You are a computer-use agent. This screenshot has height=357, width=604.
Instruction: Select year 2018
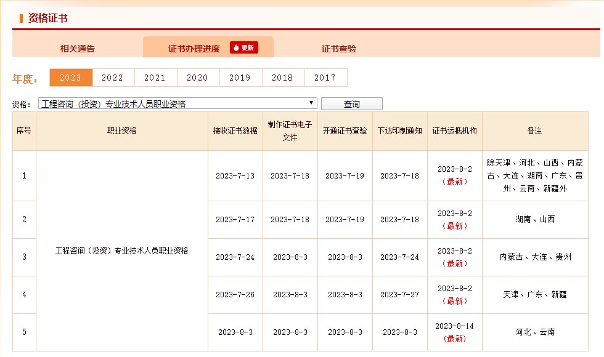point(283,78)
